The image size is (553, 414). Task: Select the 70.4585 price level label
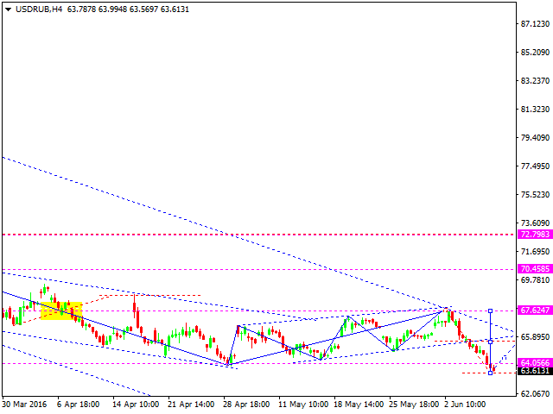[x=535, y=269]
